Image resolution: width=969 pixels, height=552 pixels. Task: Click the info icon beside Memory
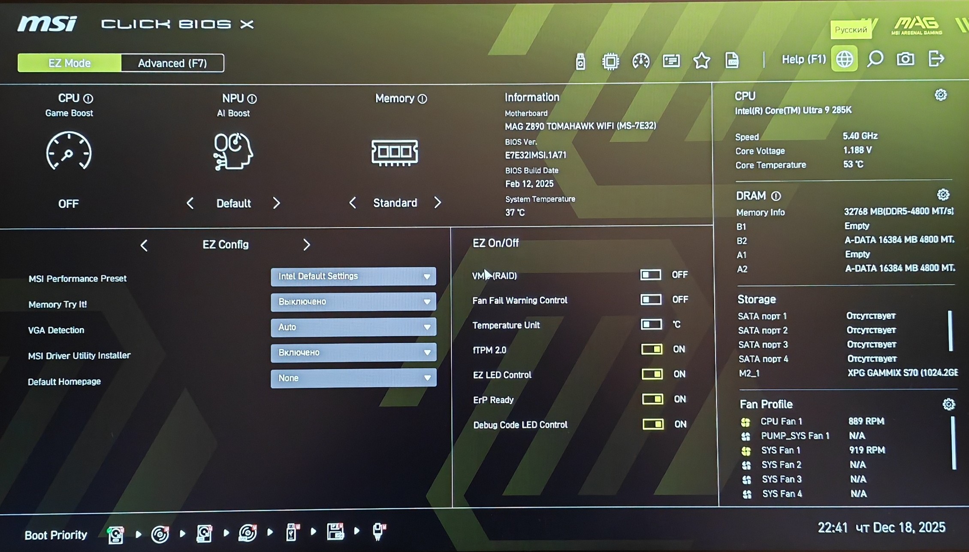click(422, 99)
